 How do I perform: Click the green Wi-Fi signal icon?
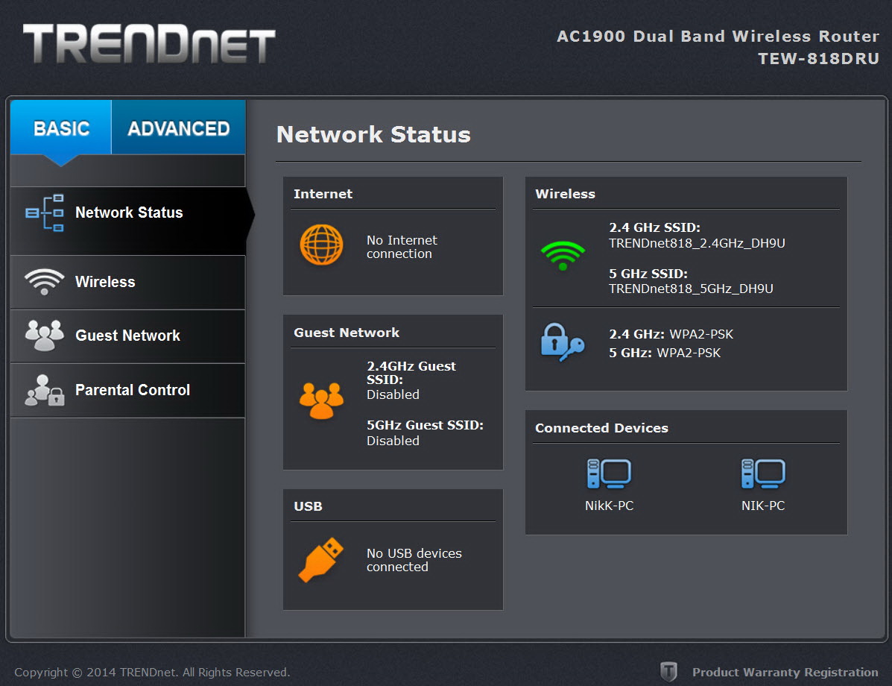563,255
